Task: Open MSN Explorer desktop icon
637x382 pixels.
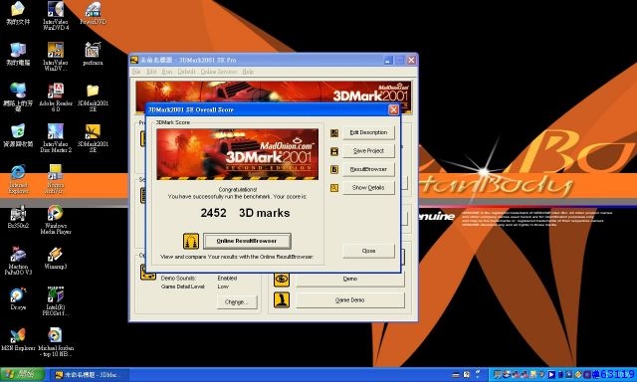Action: click(x=18, y=339)
